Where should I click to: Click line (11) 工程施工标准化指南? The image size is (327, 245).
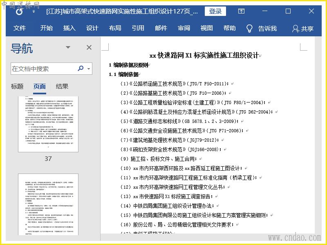[188, 178]
